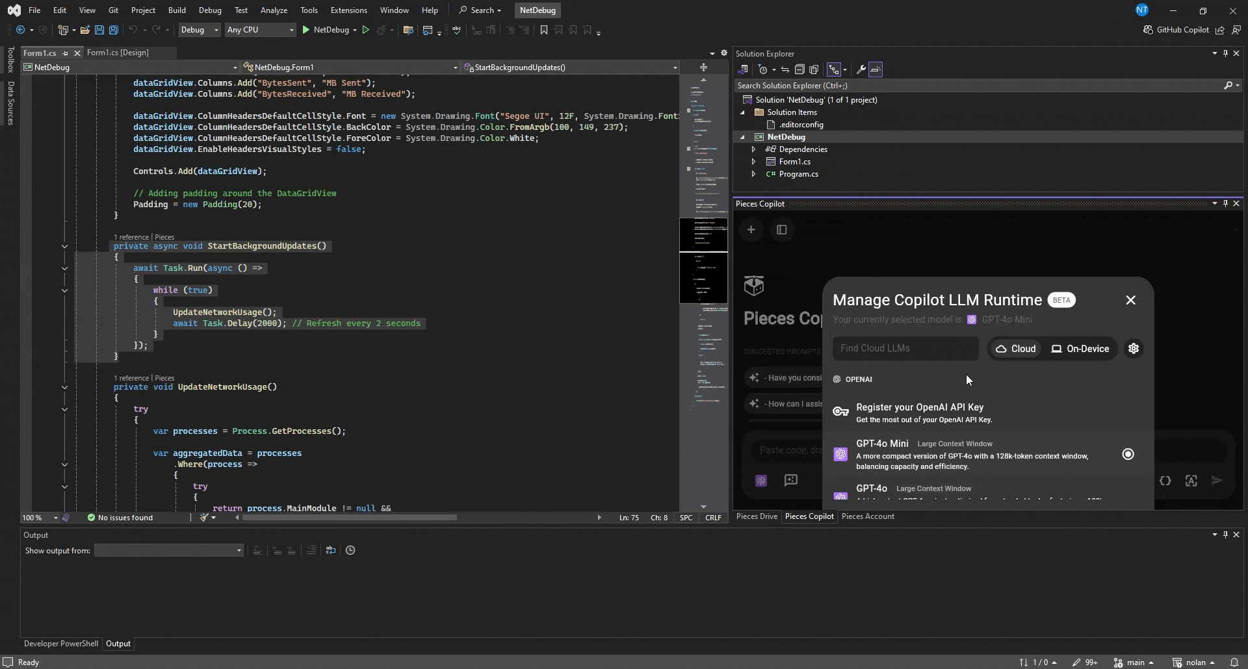Toggle Preview Selected Items icon

(x=876, y=69)
